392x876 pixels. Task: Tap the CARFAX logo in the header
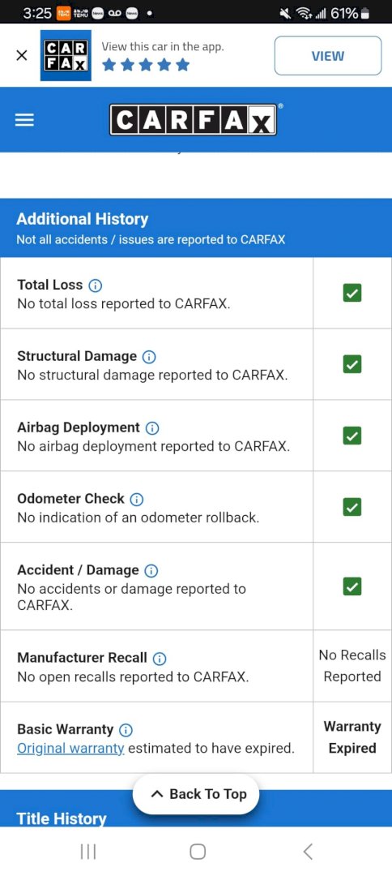point(193,119)
